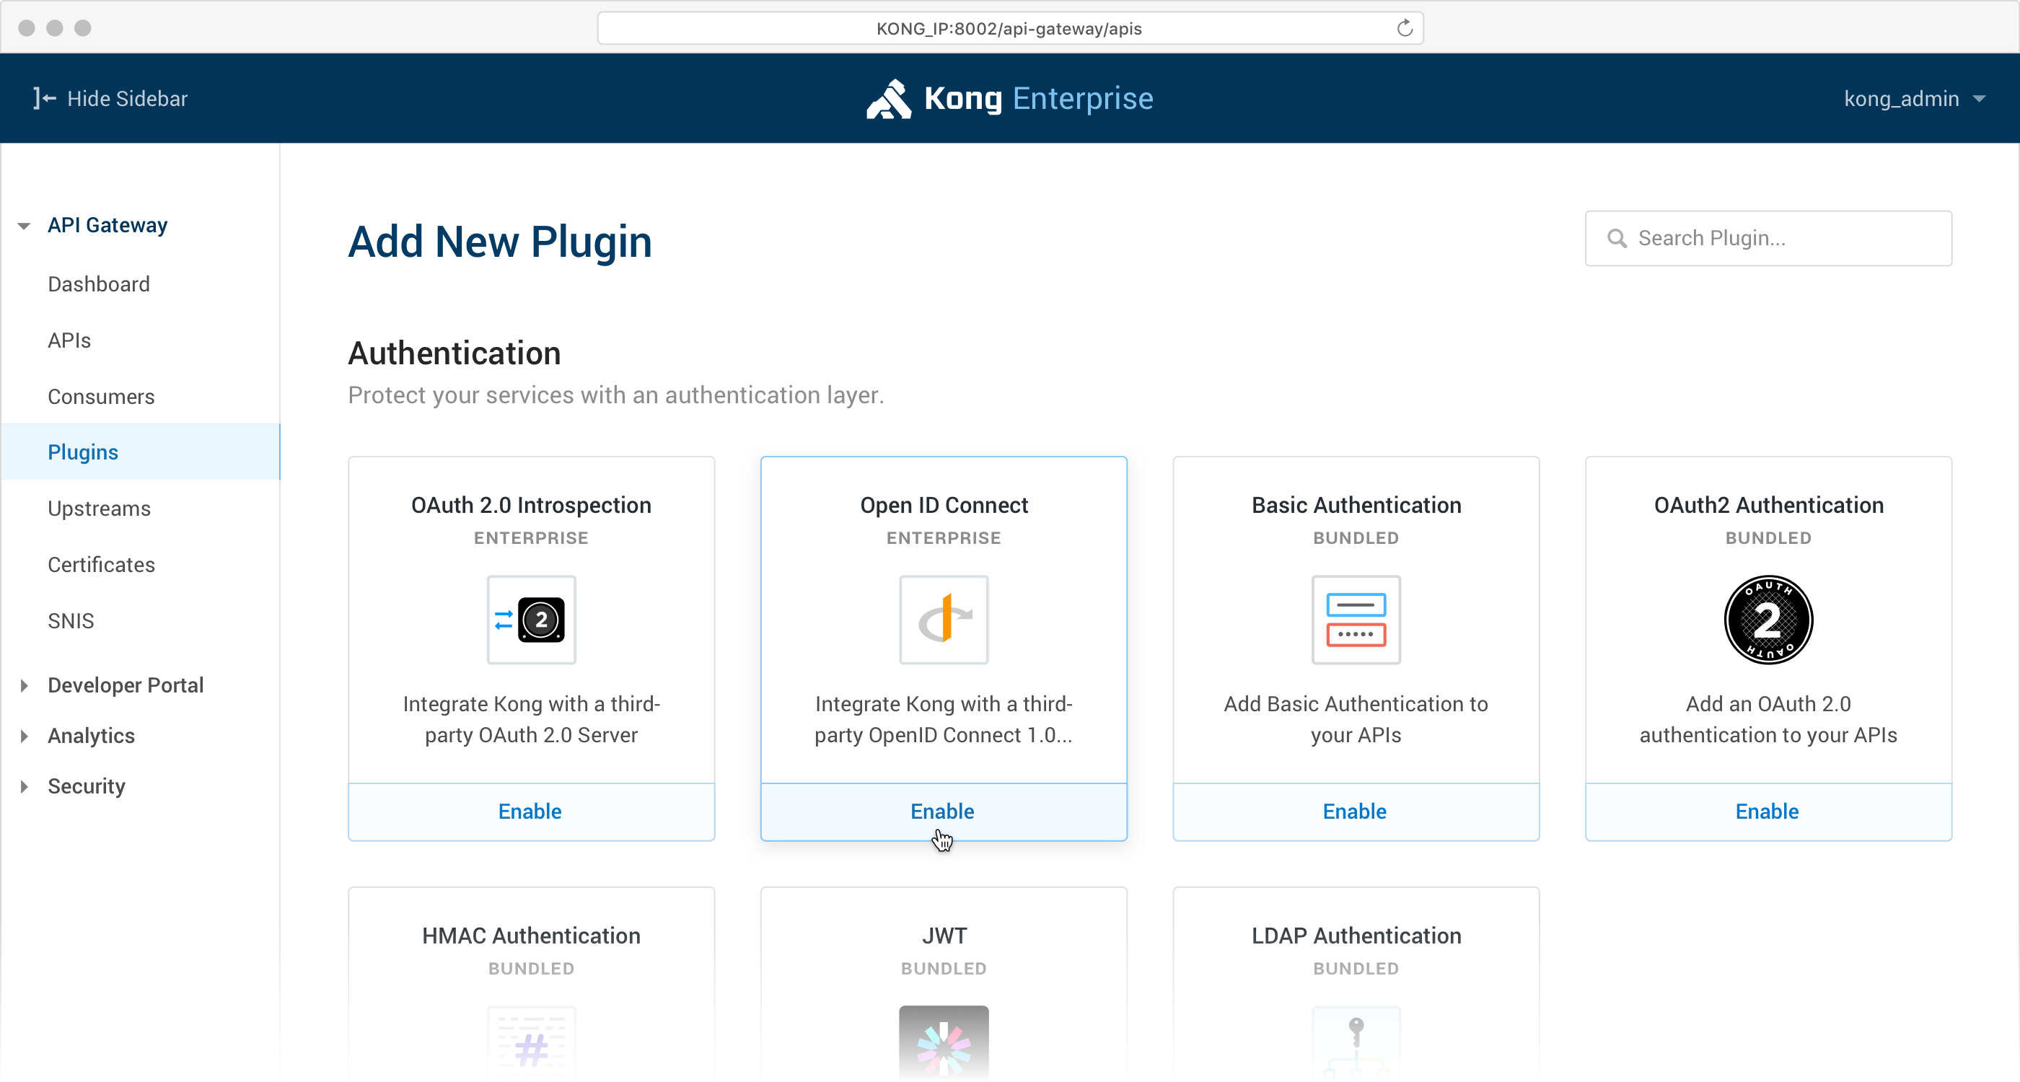Viewport: 2020px width, 1082px height.
Task: Click the Search Plugin input field
Action: (x=1768, y=238)
